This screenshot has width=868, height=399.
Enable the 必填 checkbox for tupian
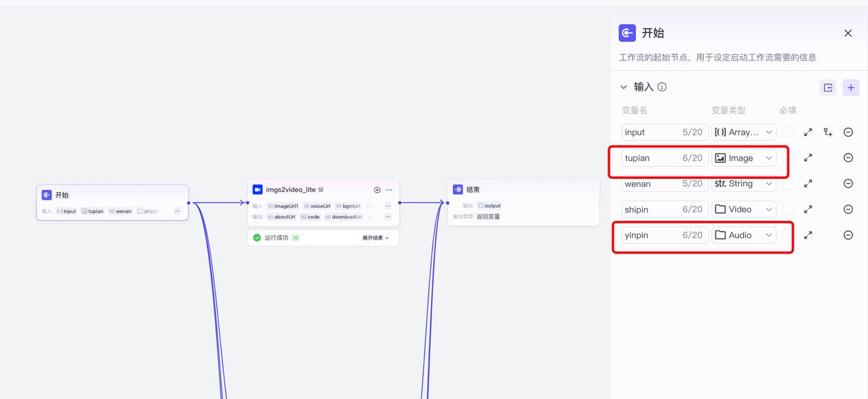click(789, 157)
